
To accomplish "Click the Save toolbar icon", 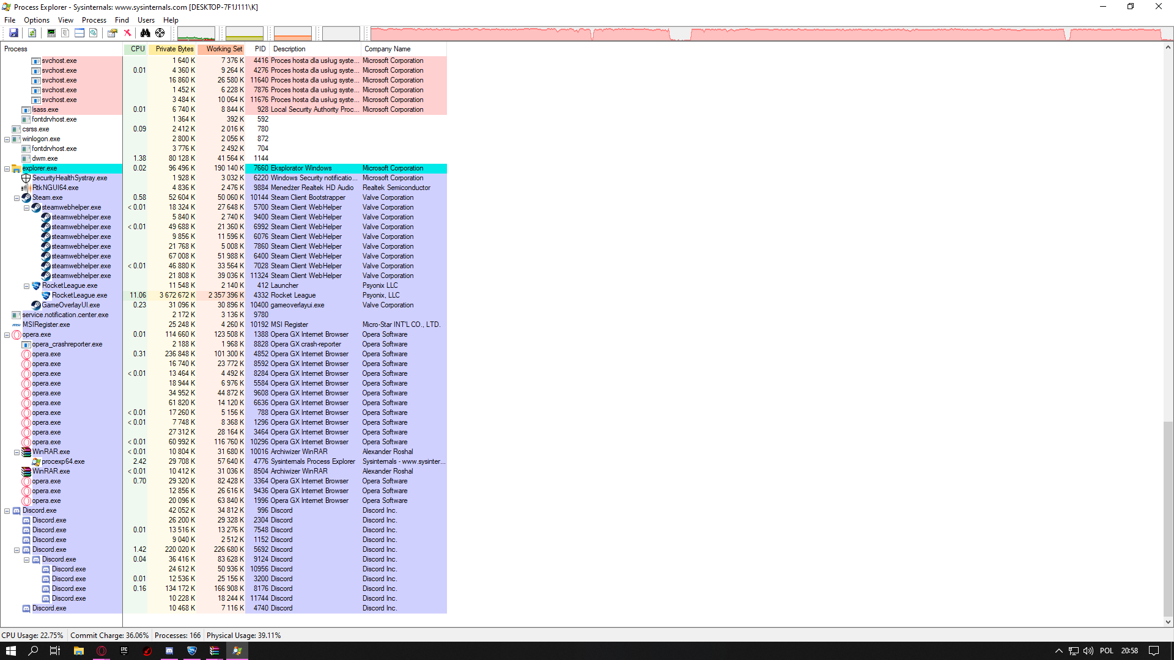I will [13, 33].
